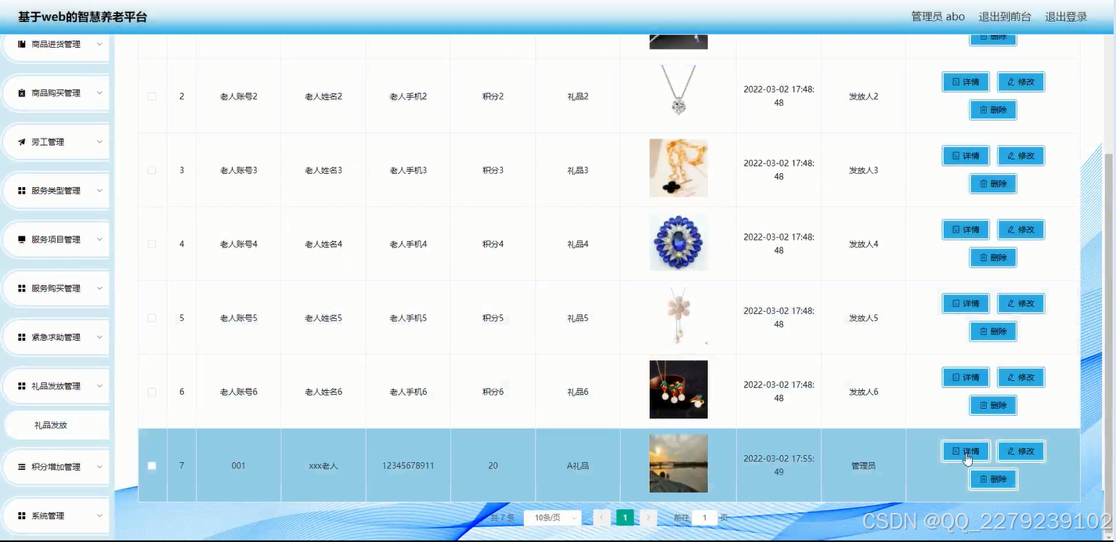1116x542 pixels.
Task: Click 退出到前台 in the top bar
Action: [1005, 16]
